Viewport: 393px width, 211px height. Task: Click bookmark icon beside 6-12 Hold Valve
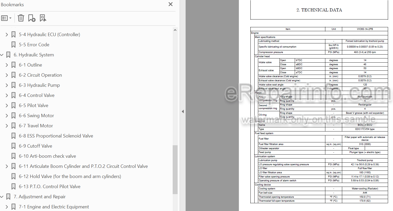coord(13,176)
